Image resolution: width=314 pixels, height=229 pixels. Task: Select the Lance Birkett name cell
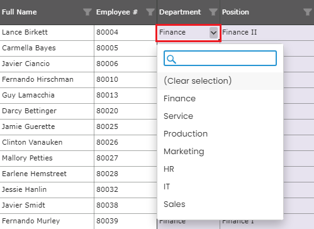[x=47, y=33]
